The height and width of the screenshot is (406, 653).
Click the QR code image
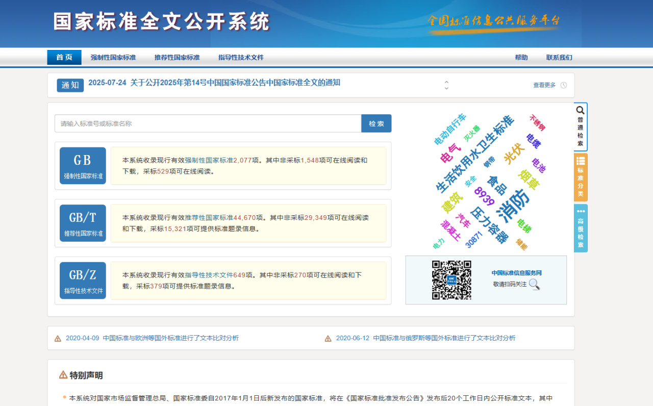(451, 280)
